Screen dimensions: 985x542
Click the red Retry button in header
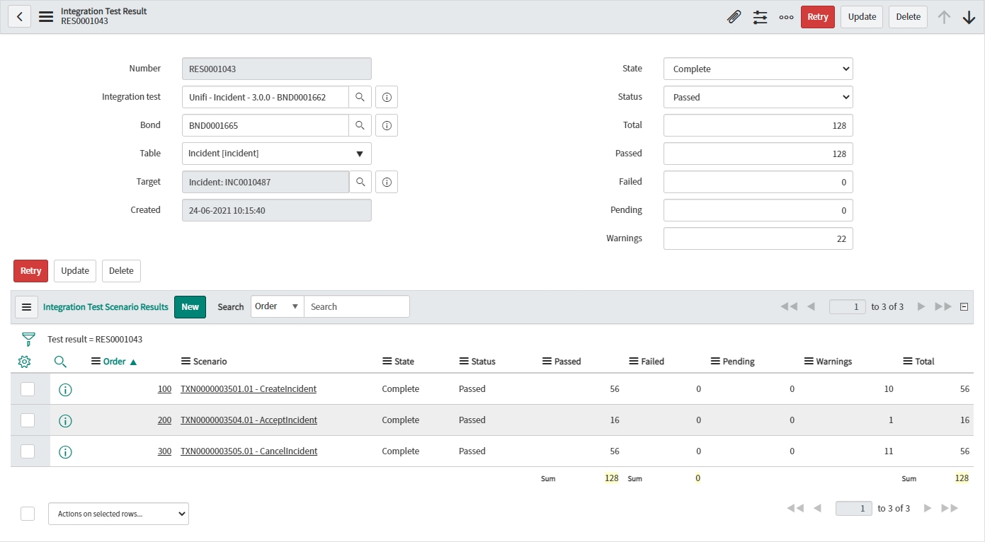click(817, 17)
